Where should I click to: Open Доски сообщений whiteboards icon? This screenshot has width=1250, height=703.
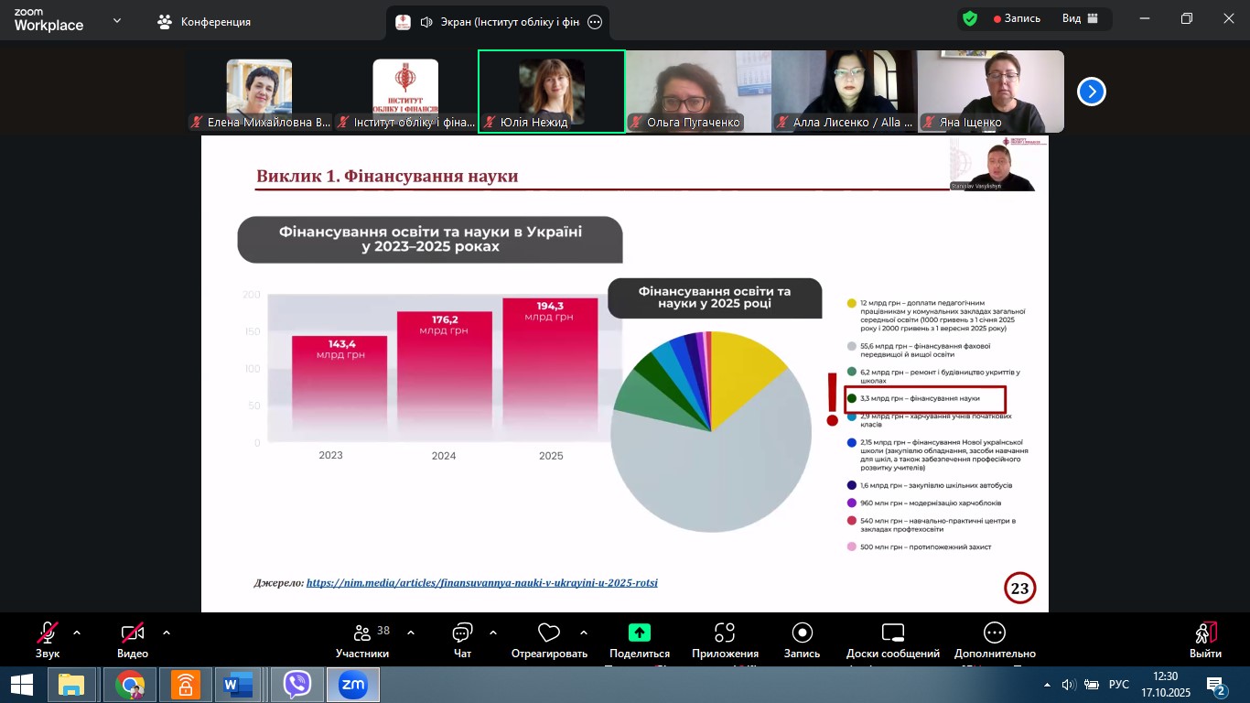[892, 633]
